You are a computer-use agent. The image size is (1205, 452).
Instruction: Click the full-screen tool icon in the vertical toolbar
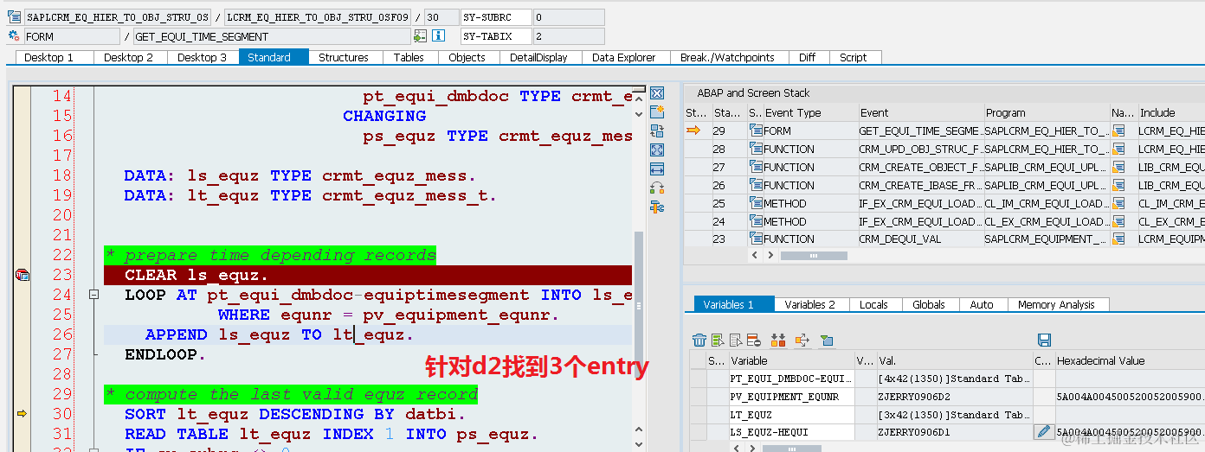coord(657,150)
